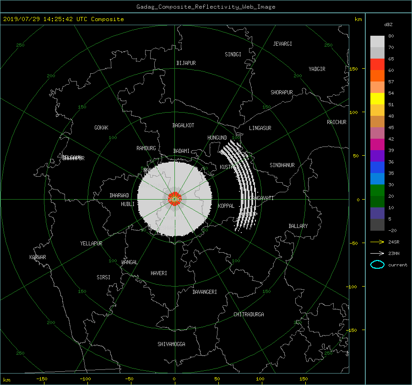Select the yellow 54 dBZ color swatch
The image size is (412, 385).
[377, 99]
